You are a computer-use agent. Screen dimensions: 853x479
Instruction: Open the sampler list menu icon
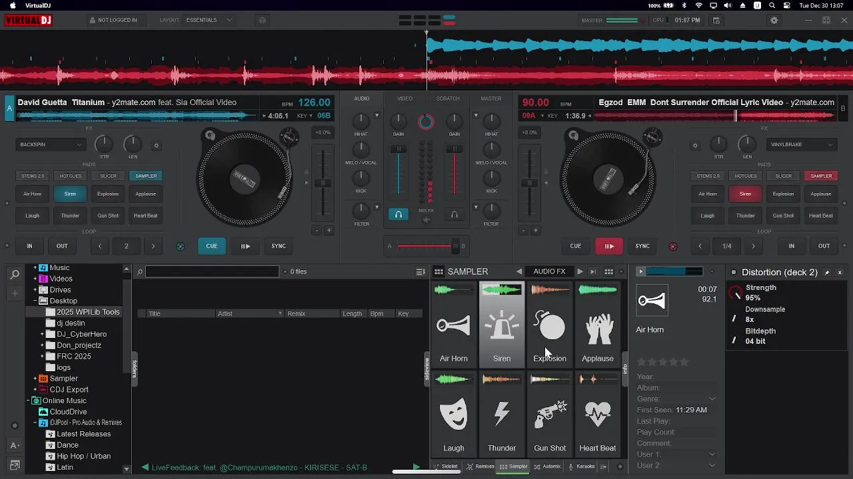coord(421,271)
